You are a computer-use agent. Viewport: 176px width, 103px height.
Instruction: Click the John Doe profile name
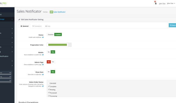tap(162, 4)
